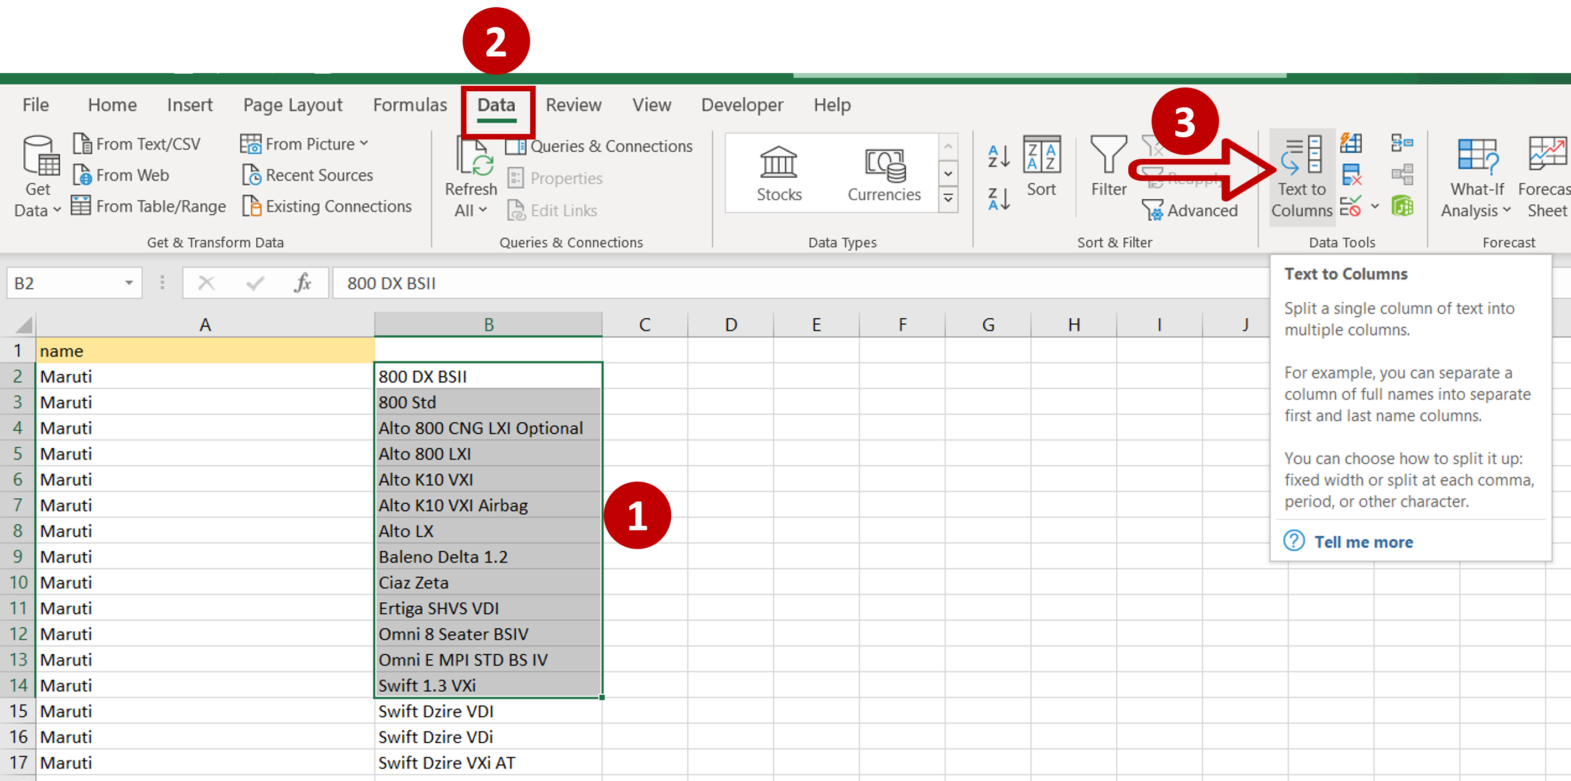Open Recent Sources
The width and height of the screenshot is (1571, 781).
pos(307,175)
